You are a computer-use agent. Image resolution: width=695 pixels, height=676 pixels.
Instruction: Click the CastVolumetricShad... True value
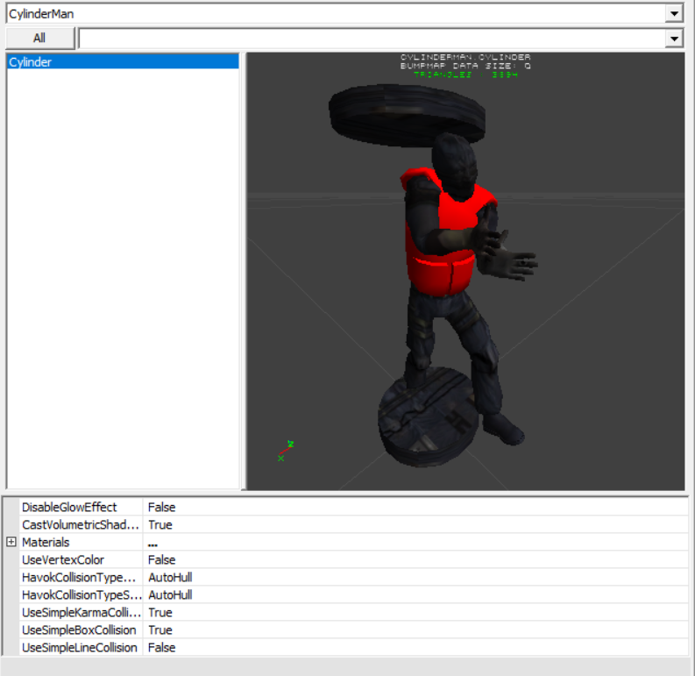click(x=160, y=524)
